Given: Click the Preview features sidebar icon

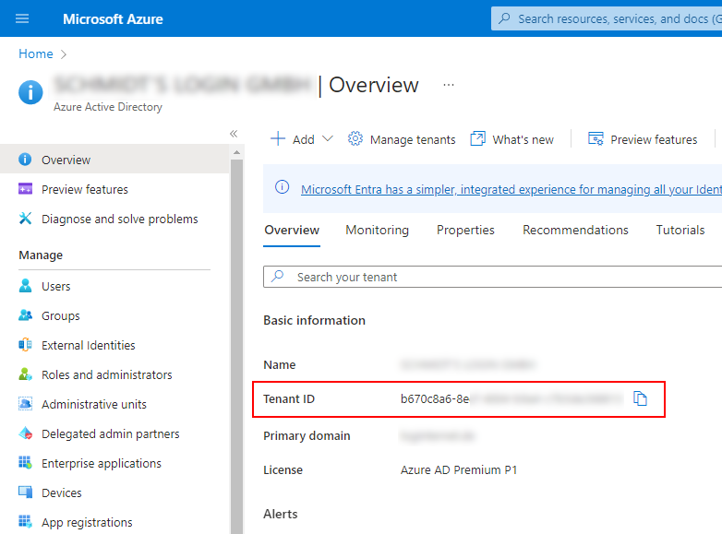Looking at the screenshot, I should (25, 189).
